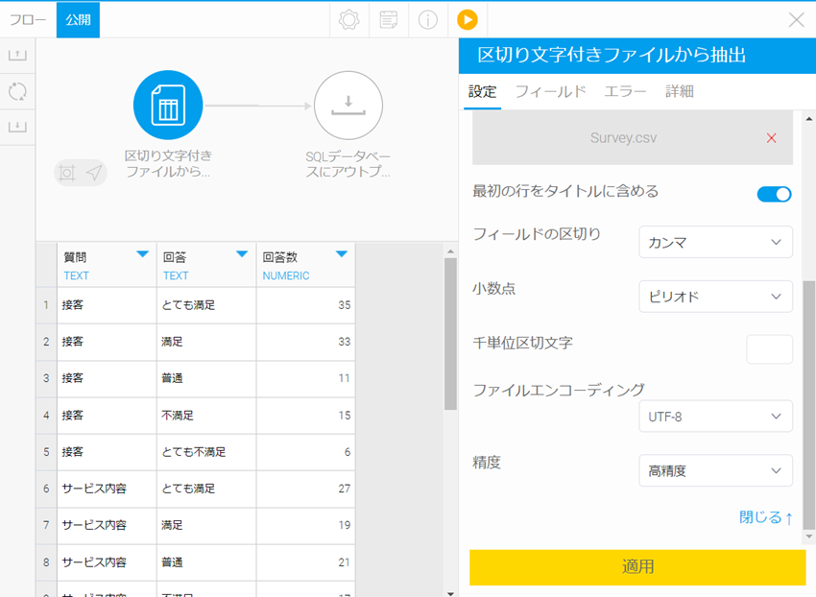816x597 pixels.
Task: Switch to the フロー tab
Action: pyautogui.click(x=28, y=20)
